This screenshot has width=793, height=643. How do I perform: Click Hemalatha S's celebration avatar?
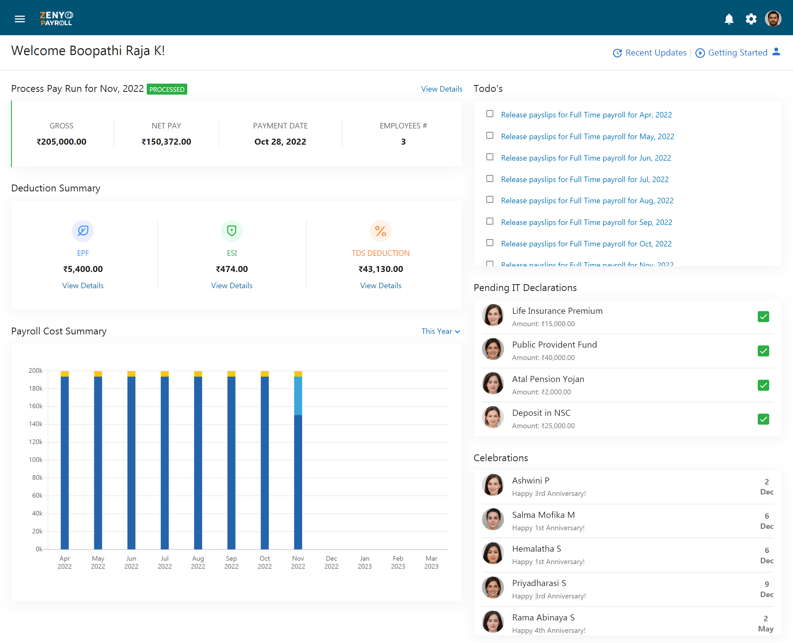tap(493, 553)
